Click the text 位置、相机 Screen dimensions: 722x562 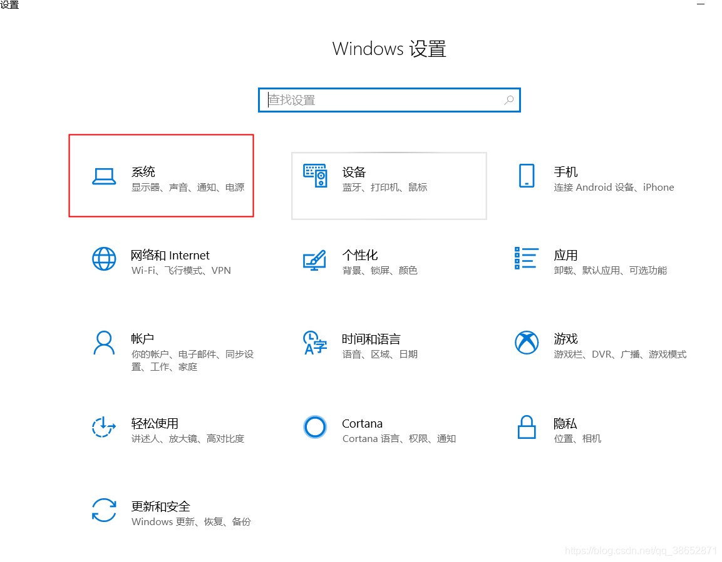577,438
